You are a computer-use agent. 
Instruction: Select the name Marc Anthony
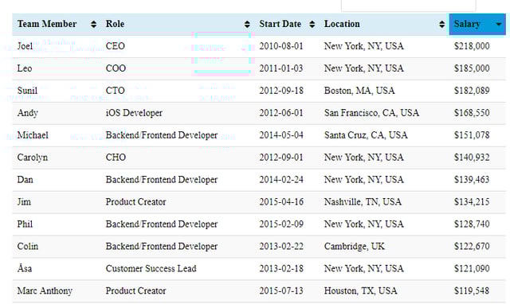pos(45,291)
